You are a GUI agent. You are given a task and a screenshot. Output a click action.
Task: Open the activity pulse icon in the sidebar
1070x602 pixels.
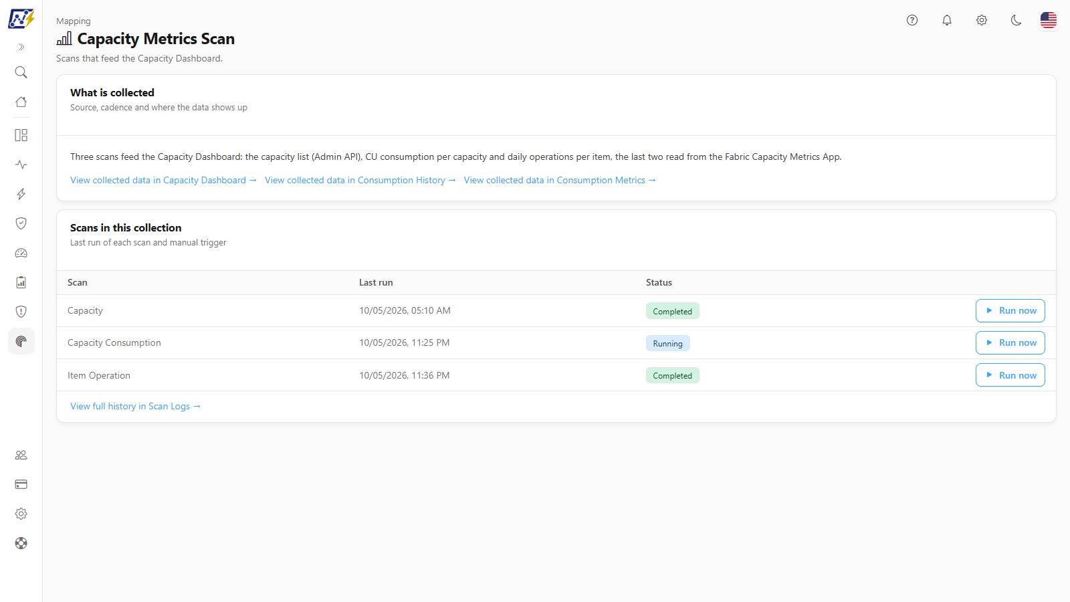coord(21,165)
